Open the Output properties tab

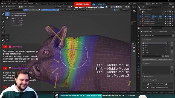(139, 39)
